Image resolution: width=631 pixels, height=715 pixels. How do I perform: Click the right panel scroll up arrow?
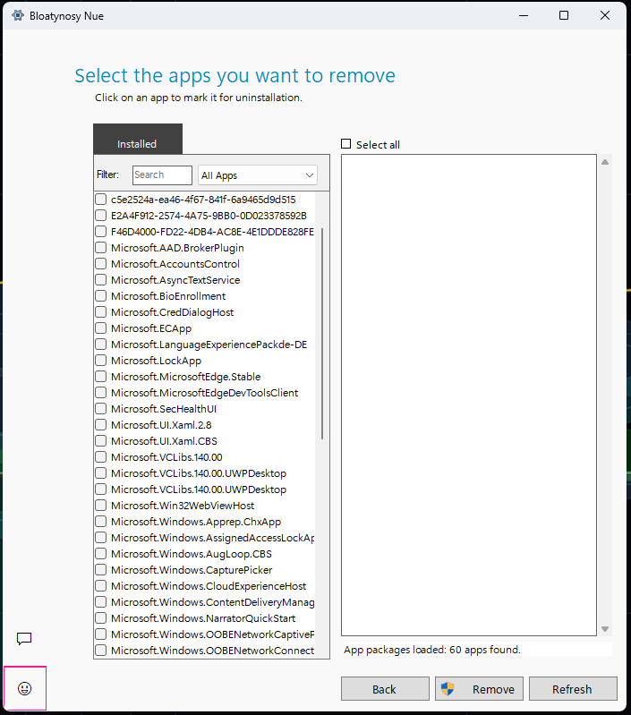(x=605, y=162)
